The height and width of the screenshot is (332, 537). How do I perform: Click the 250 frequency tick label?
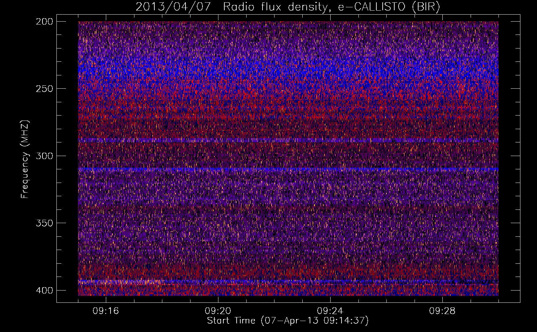(x=44, y=89)
